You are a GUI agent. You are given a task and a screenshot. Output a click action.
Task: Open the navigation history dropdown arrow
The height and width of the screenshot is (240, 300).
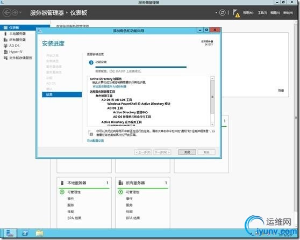click(x=20, y=13)
